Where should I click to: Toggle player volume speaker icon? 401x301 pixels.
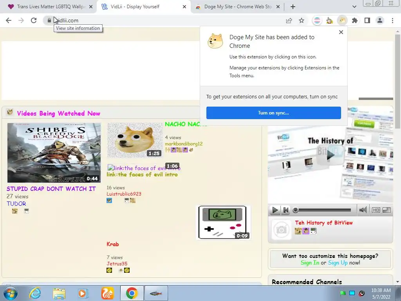click(x=363, y=210)
